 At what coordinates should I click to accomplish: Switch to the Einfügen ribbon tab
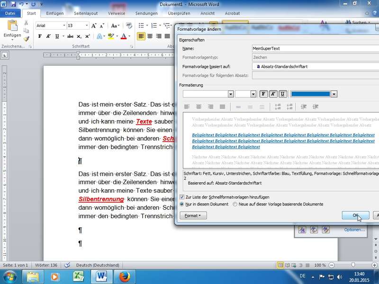click(x=55, y=14)
